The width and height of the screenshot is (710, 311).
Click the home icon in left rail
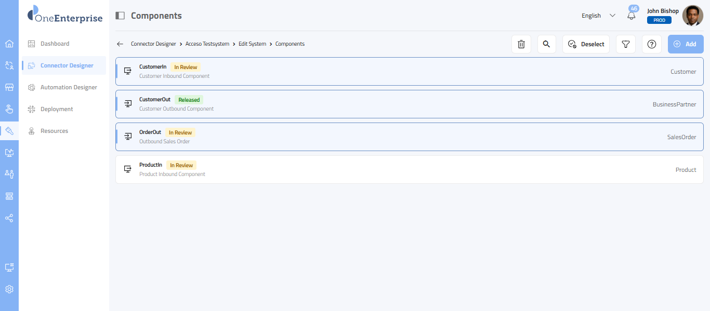coord(9,44)
